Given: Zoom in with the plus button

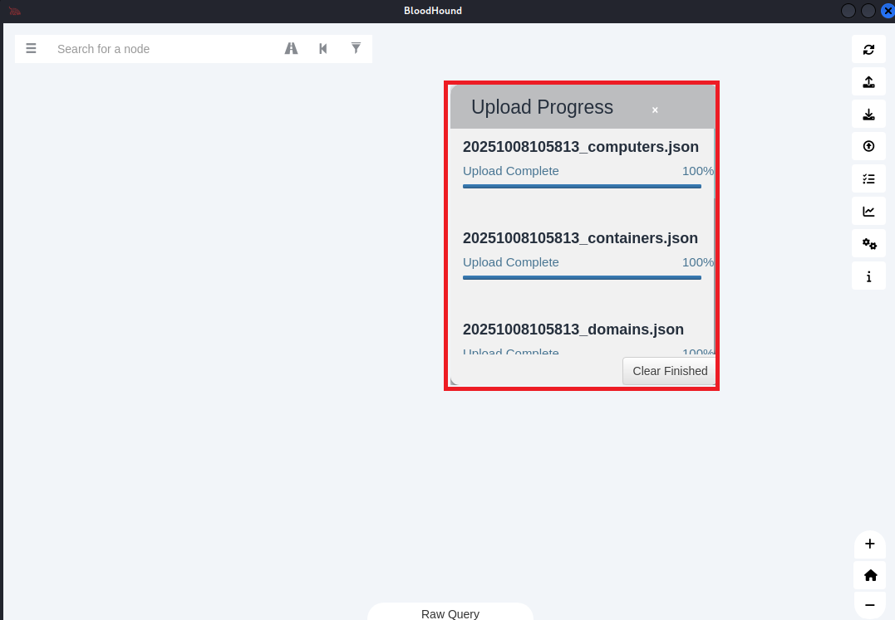Looking at the screenshot, I should click(x=870, y=544).
